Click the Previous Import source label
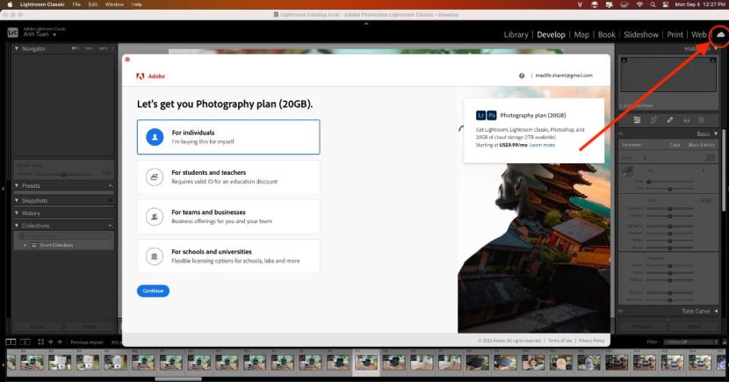This screenshot has width=729, height=382. click(x=87, y=342)
